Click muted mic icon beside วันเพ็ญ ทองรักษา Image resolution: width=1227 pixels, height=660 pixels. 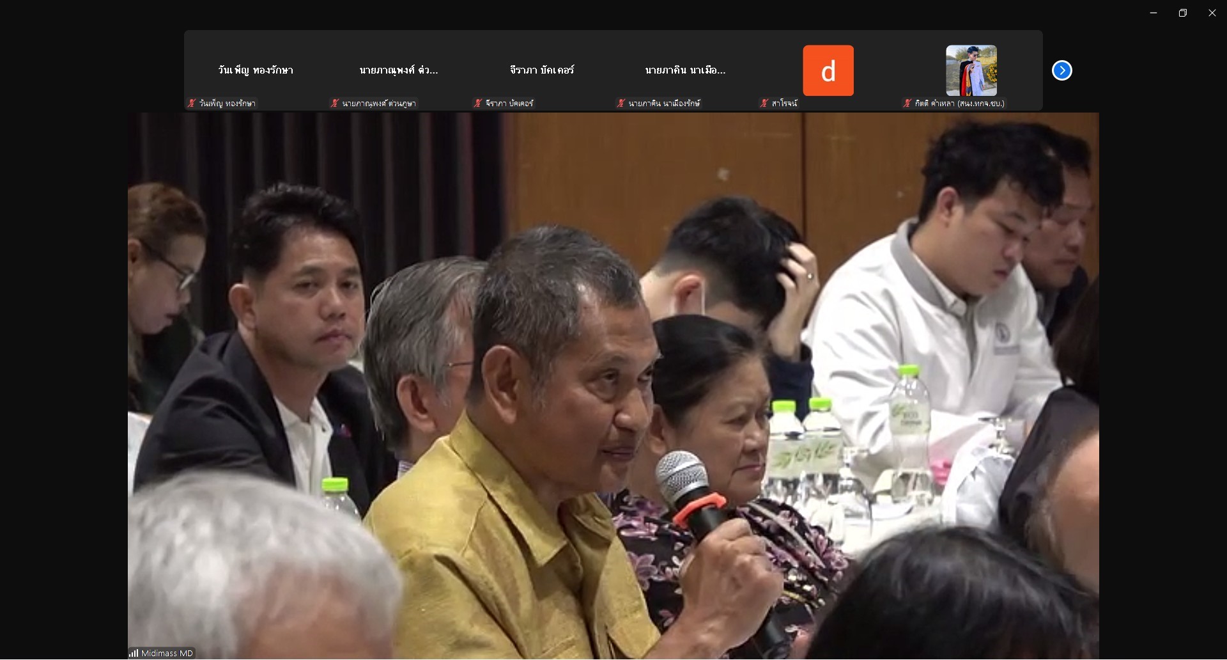click(x=191, y=103)
